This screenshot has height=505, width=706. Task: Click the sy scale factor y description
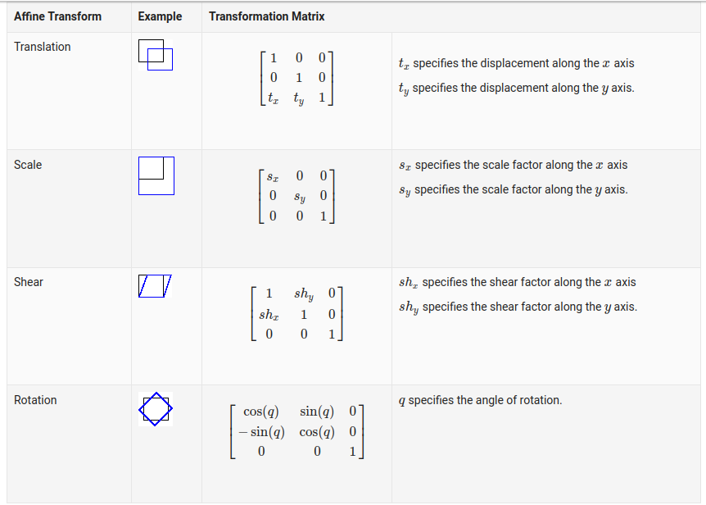513,189
